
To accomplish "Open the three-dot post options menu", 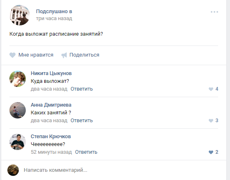I will [214, 12].
